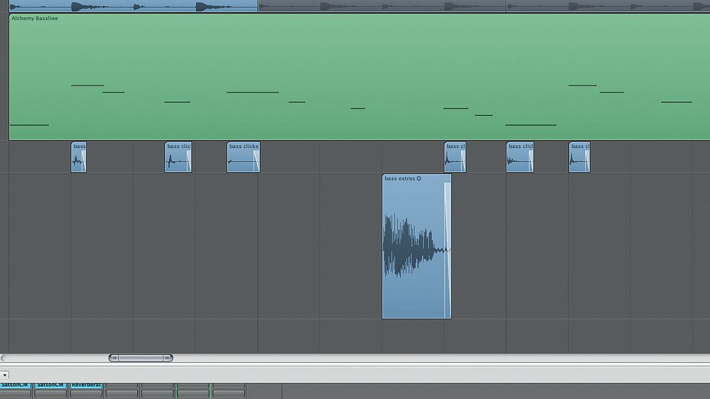710x399 pixels.
Task: Open the second SatsonCM plugin insert
Action: (52, 385)
